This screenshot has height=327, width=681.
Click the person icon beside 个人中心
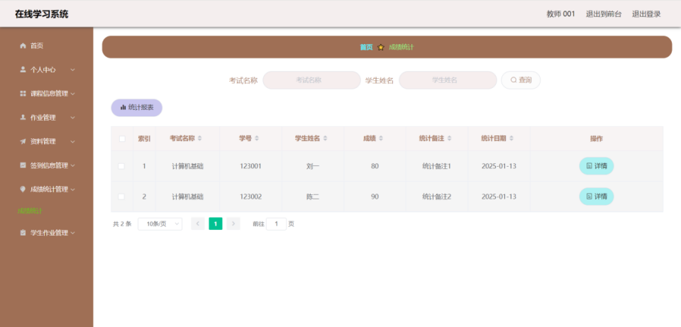(x=23, y=70)
